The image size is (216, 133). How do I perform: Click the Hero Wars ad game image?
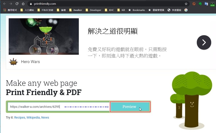pos(44,36)
